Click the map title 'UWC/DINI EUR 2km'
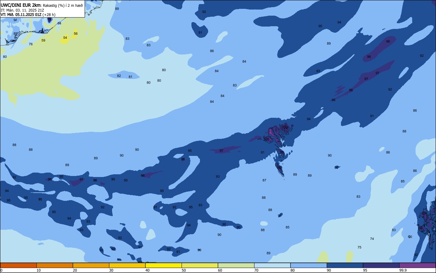The width and height of the screenshot is (436, 273). 20,5
